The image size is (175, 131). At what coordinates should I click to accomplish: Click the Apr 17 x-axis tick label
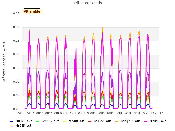[x=159, y=113]
